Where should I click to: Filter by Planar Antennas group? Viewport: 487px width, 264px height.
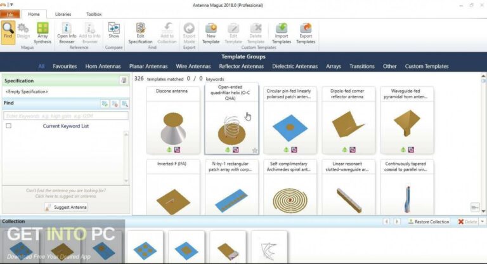click(x=148, y=66)
